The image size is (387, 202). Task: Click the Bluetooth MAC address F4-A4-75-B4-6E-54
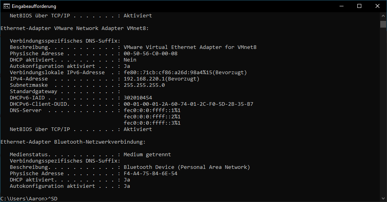point(151,174)
